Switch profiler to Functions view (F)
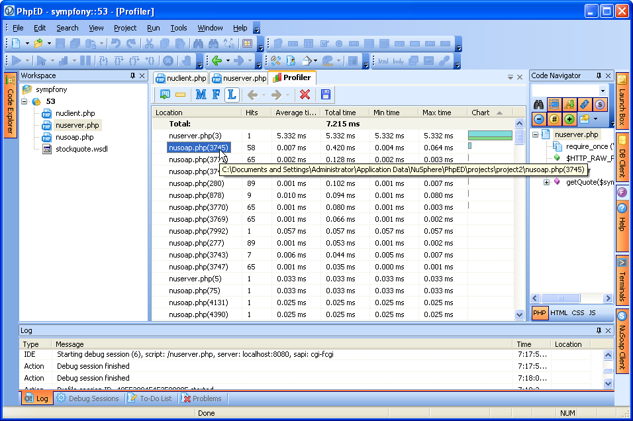This screenshot has width=633, height=421. [x=216, y=95]
